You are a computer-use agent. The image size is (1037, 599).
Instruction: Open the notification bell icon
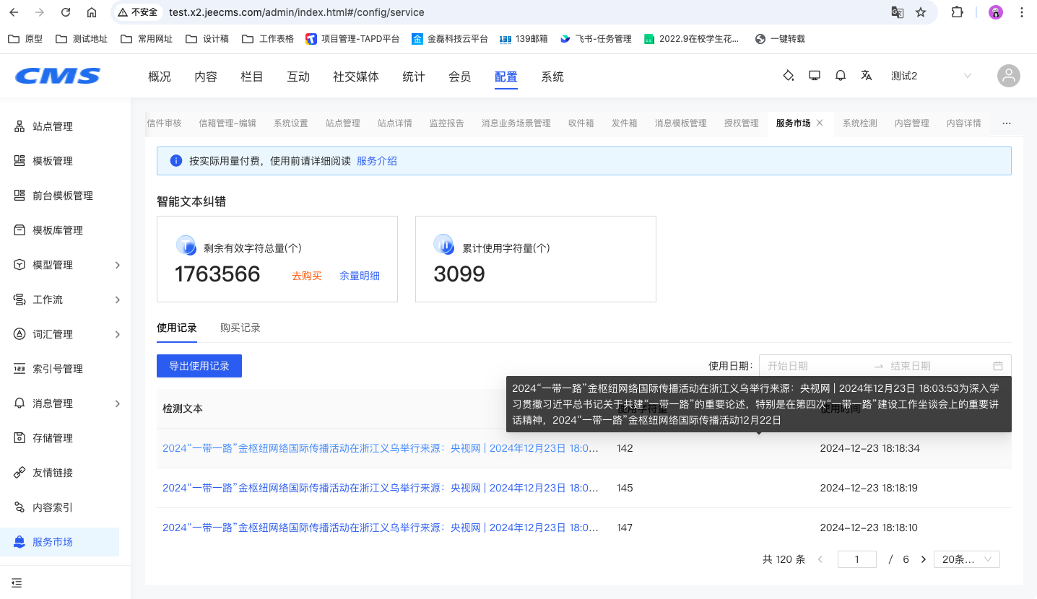tap(841, 76)
